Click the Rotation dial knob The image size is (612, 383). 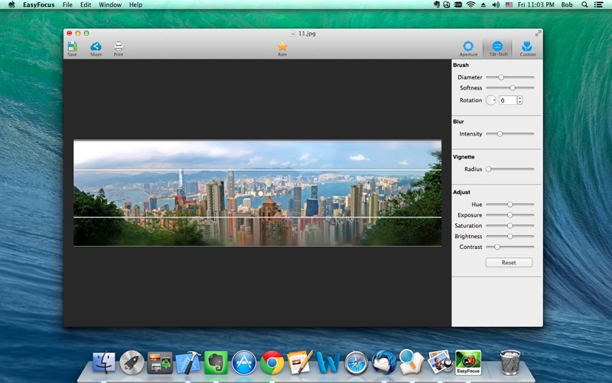[490, 100]
